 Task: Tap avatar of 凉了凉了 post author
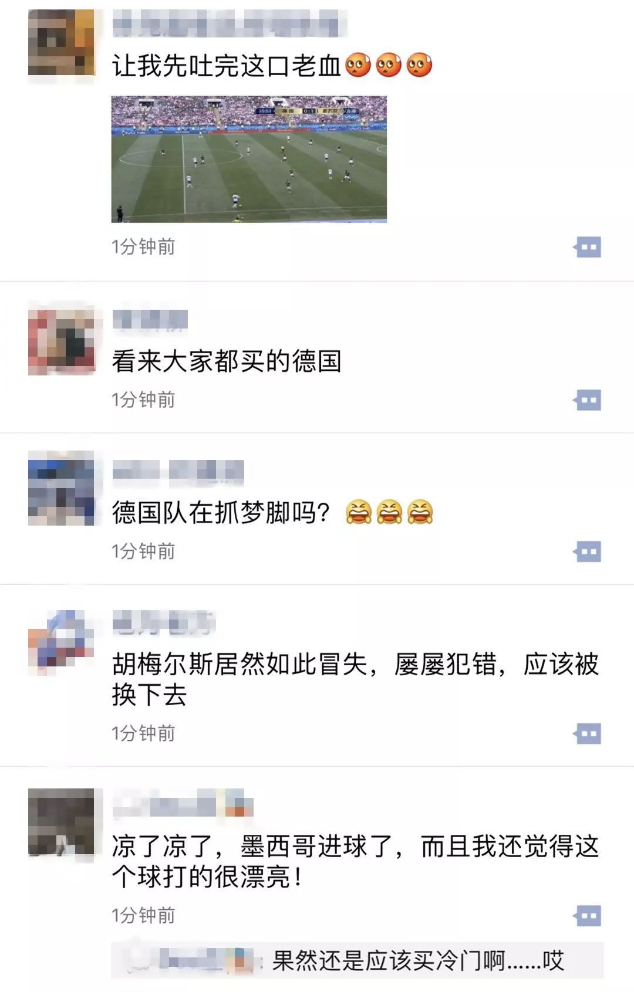point(62,822)
